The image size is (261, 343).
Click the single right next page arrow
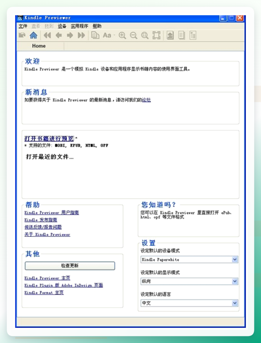(x=70, y=35)
